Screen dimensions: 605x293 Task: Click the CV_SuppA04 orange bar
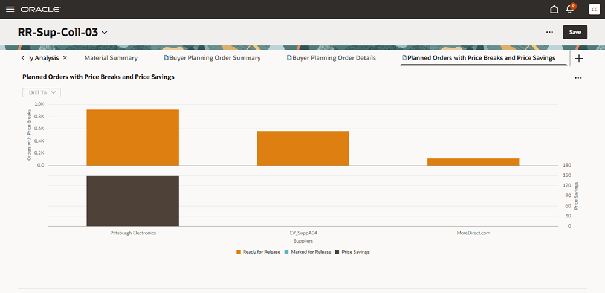pos(303,149)
